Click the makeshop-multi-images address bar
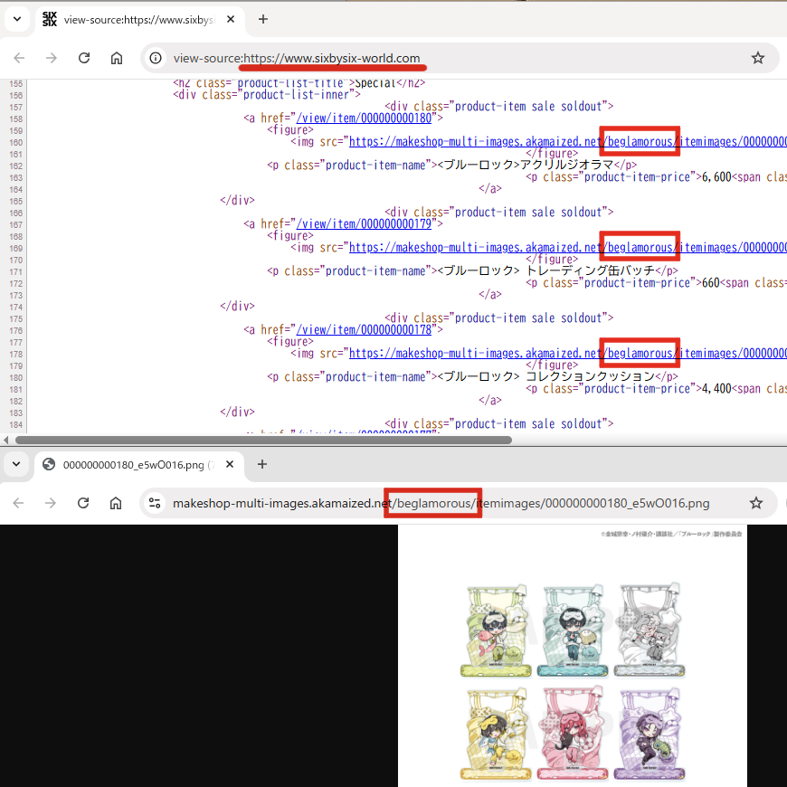Screen dimensions: 787x787 [459, 503]
